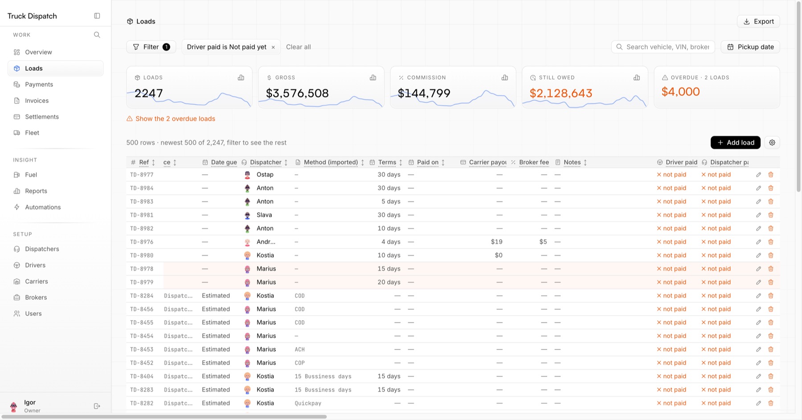Go to Payments in sidebar
Screen dimensions: 802x420
tap(56, 85)
